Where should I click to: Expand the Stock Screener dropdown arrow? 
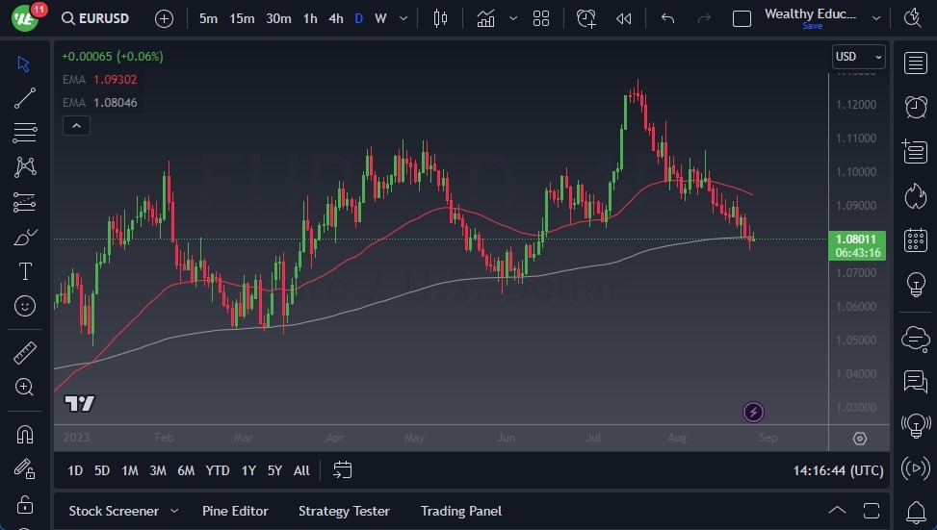tap(174, 511)
